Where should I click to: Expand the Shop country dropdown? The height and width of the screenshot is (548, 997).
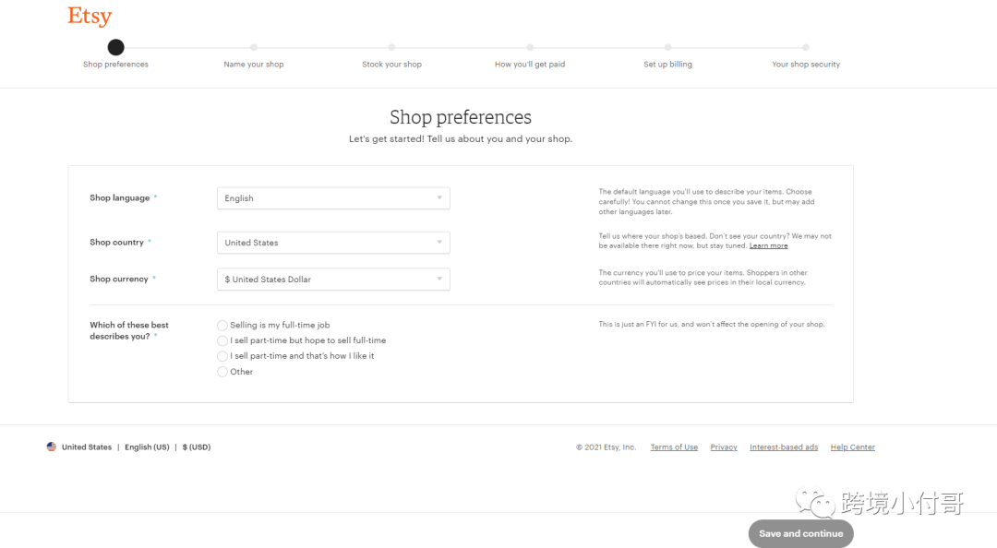coord(333,243)
